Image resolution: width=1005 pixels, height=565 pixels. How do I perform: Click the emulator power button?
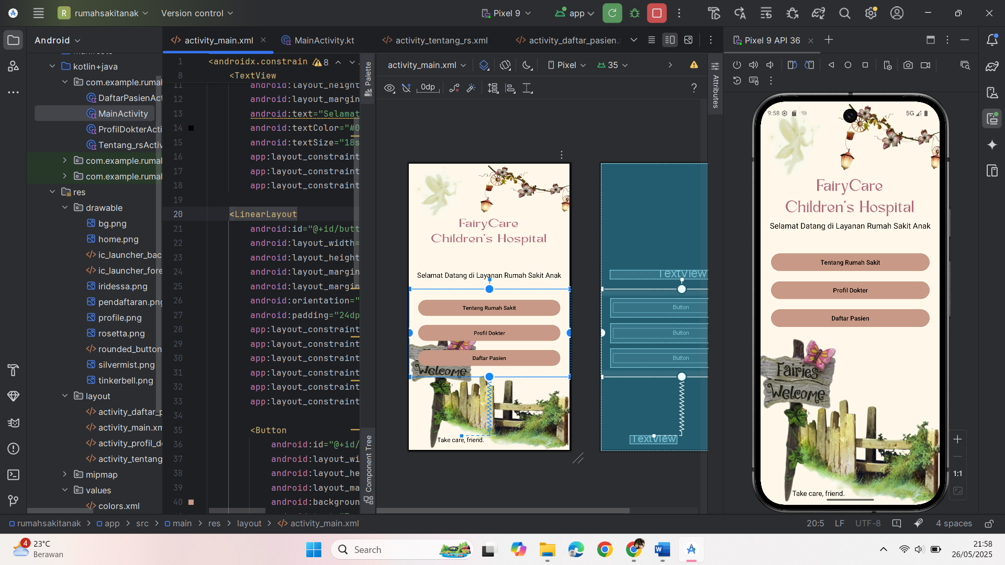click(737, 65)
